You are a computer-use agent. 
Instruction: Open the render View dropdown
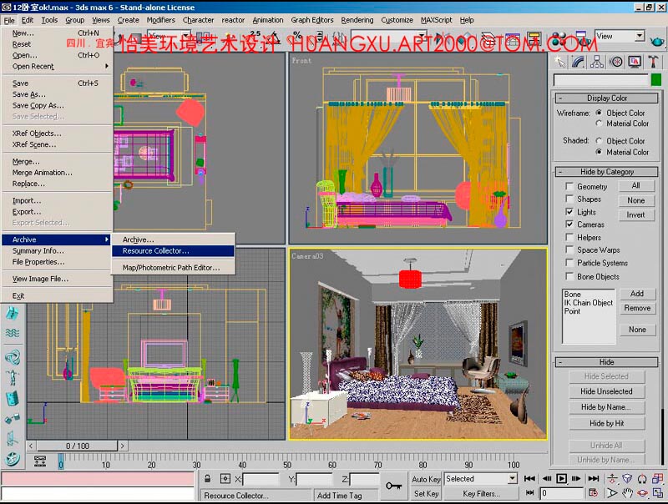pyautogui.click(x=640, y=36)
